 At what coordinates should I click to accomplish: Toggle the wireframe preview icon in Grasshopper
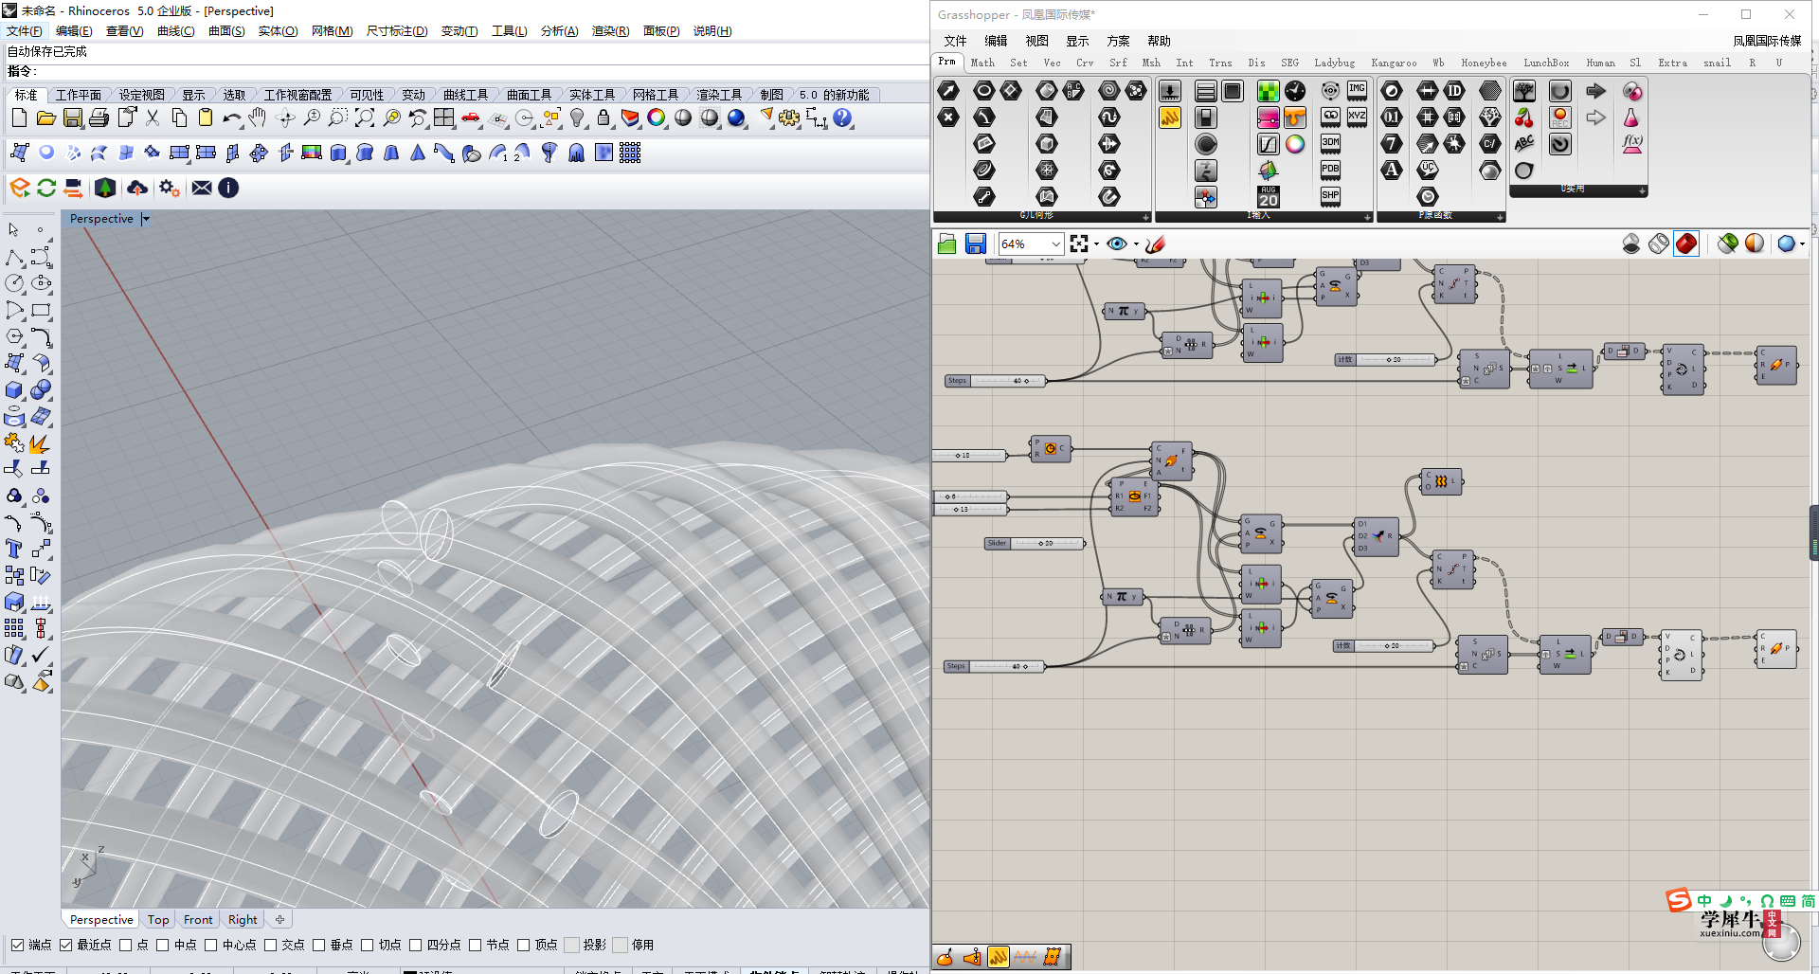coord(1659,243)
